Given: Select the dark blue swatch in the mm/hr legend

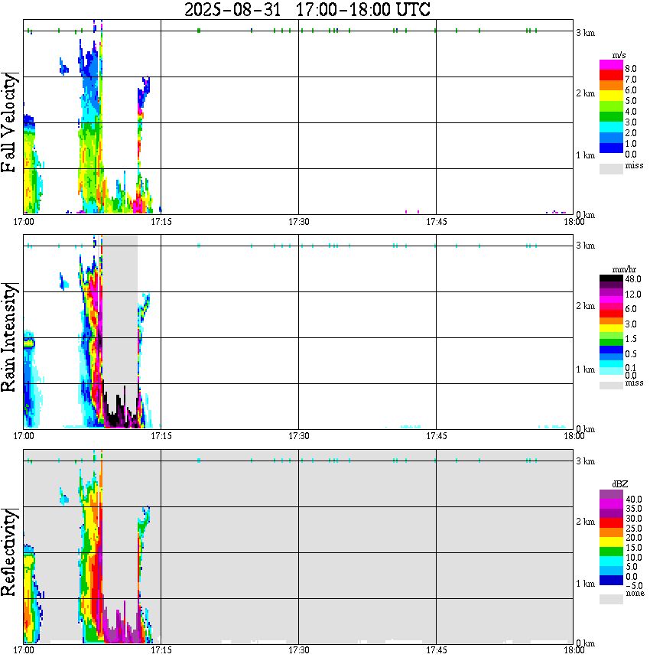Looking at the screenshot, I should point(611,350).
